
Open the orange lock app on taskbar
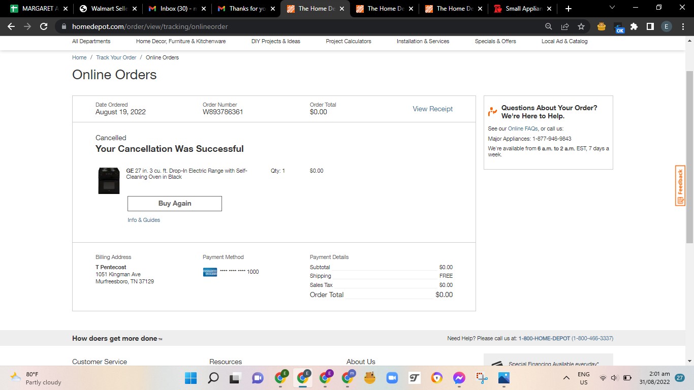pyautogui.click(x=437, y=378)
